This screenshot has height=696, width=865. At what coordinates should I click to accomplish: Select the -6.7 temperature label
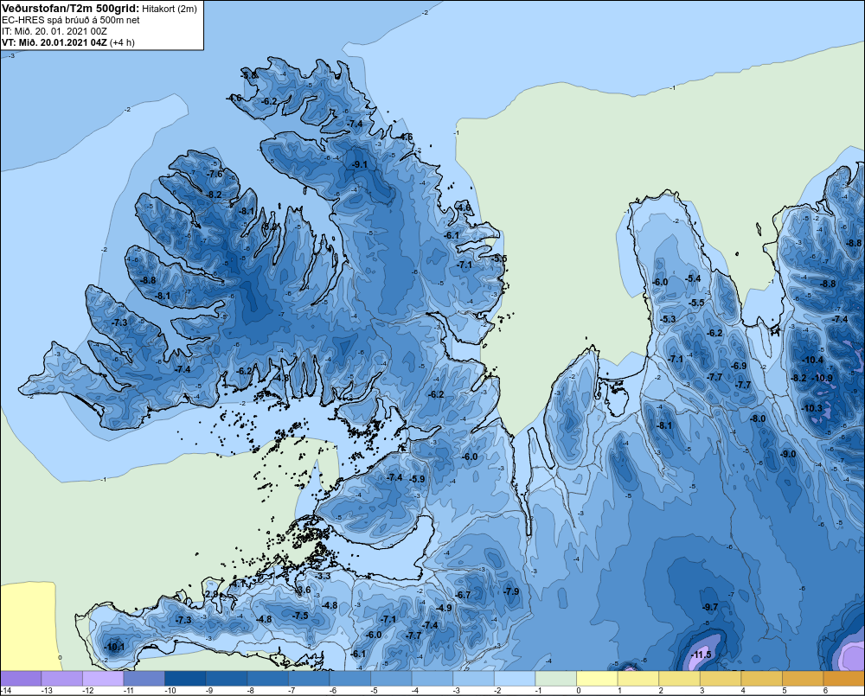pyautogui.click(x=464, y=595)
